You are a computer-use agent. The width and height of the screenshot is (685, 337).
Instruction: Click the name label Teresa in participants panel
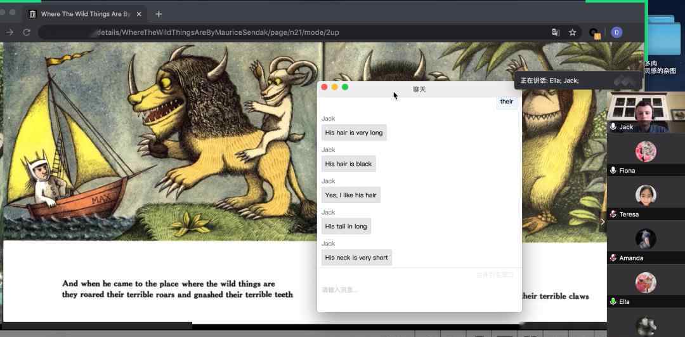click(x=629, y=214)
